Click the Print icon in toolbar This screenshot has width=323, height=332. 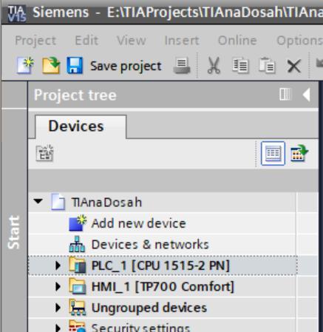tap(182, 66)
